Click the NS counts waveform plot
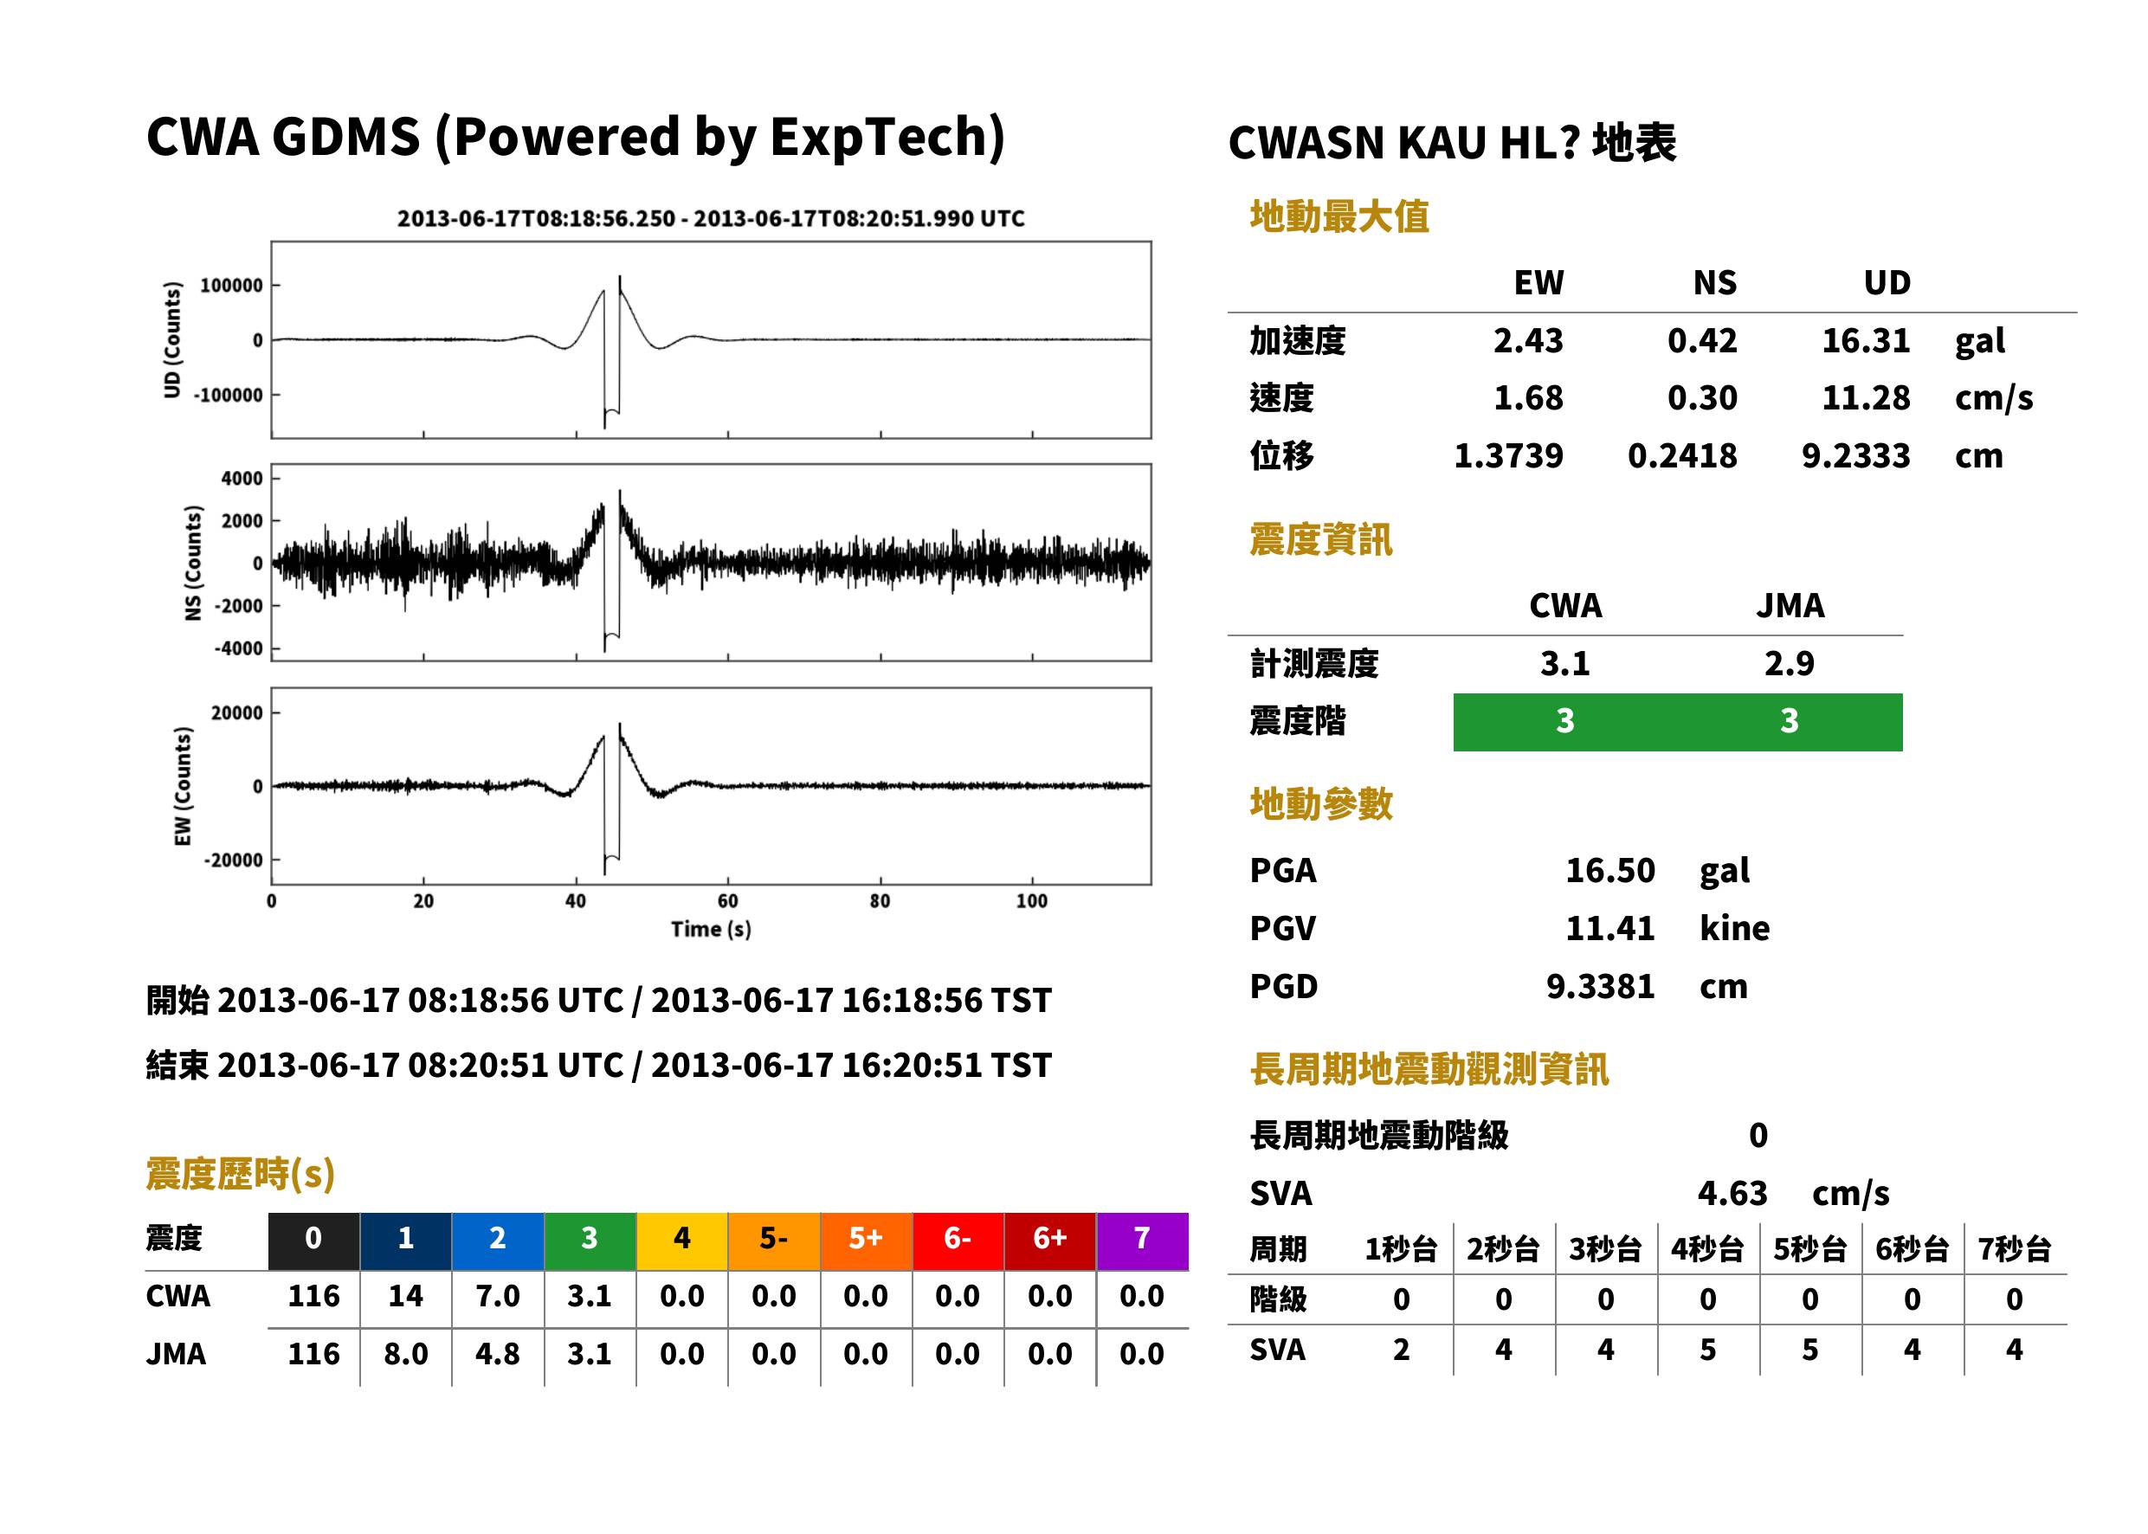The height and width of the screenshot is (1534, 2148). point(710,562)
